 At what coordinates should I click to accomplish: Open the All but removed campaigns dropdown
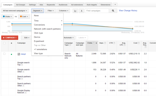(15, 11)
